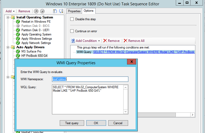Screen dimensions: 205x133
Task: Collapse the Auto Apply Drivers group
Action: tap(8, 47)
